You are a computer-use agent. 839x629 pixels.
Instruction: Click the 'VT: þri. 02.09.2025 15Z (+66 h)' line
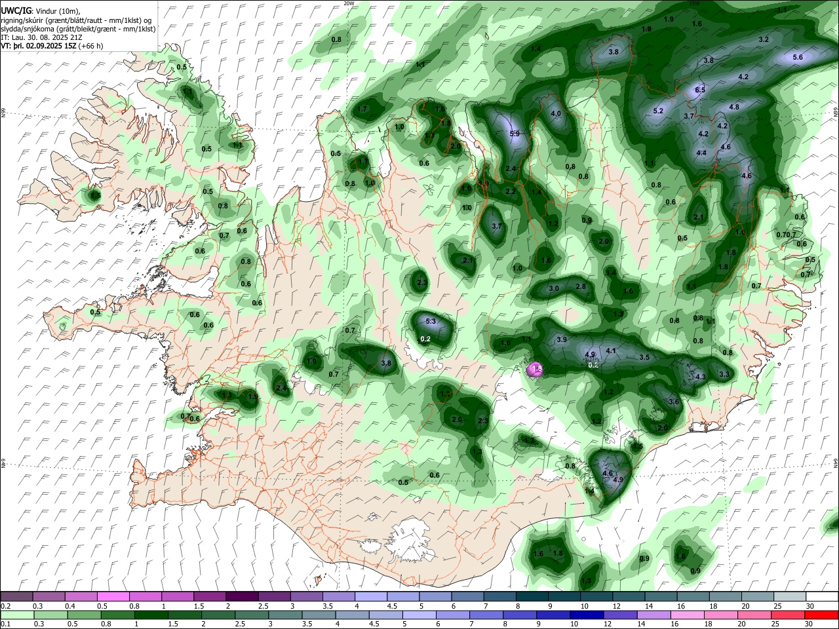pyautogui.click(x=52, y=47)
